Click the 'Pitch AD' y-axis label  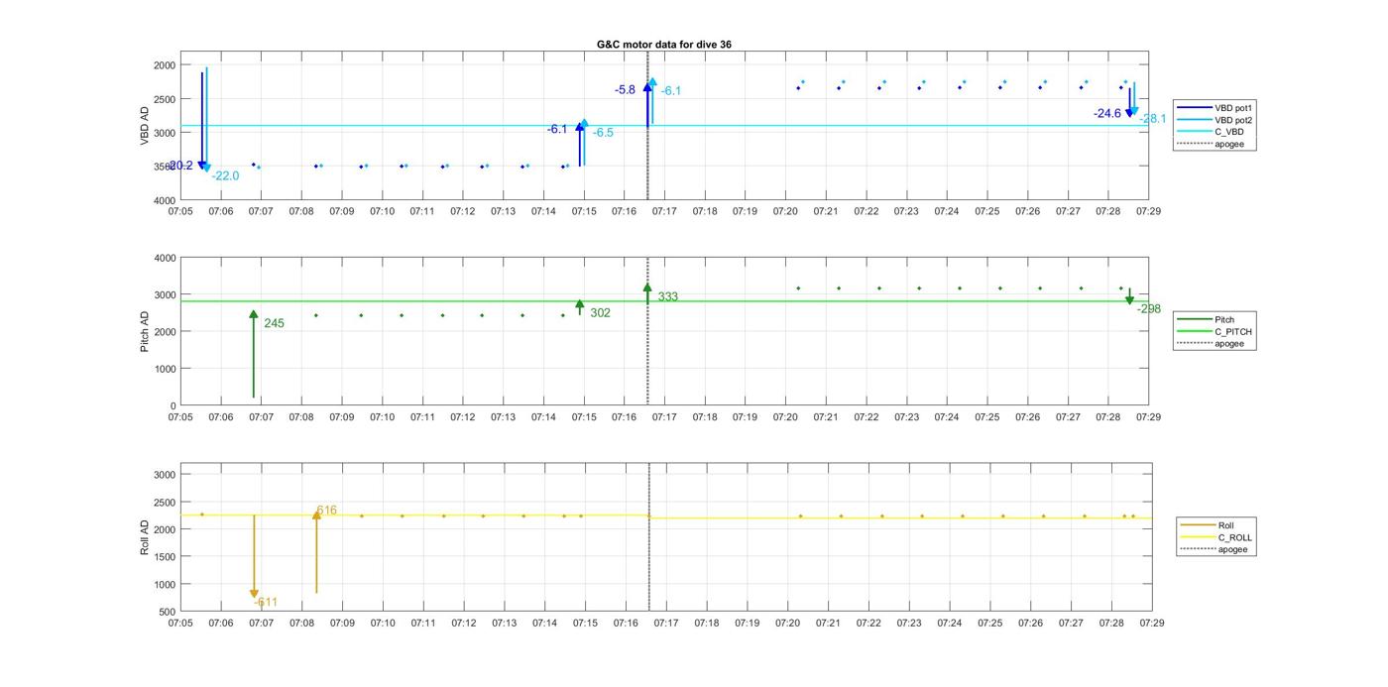[145, 331]
